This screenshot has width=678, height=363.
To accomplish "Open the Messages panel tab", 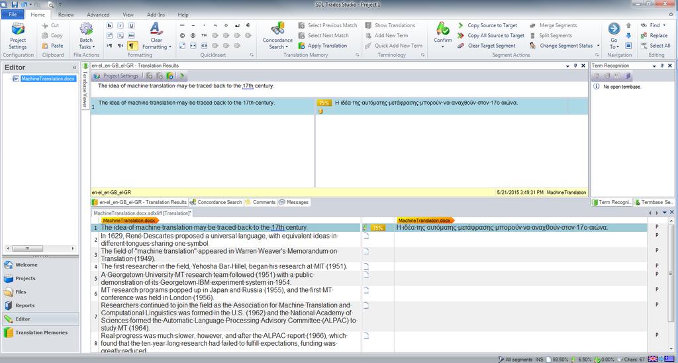I will click(294, 202).
